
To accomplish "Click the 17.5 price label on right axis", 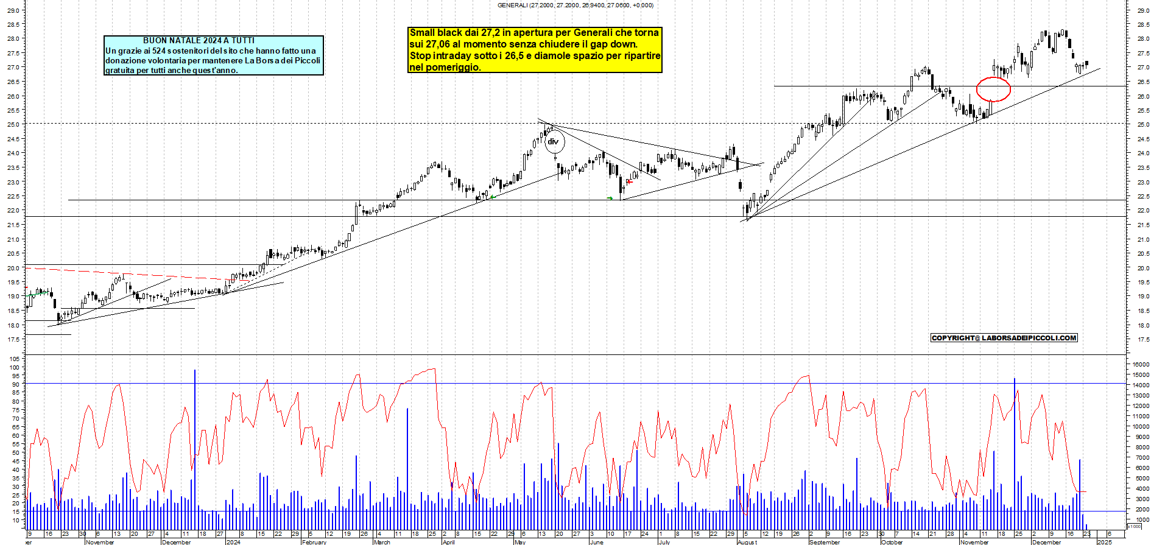I will click(1143, 340).
